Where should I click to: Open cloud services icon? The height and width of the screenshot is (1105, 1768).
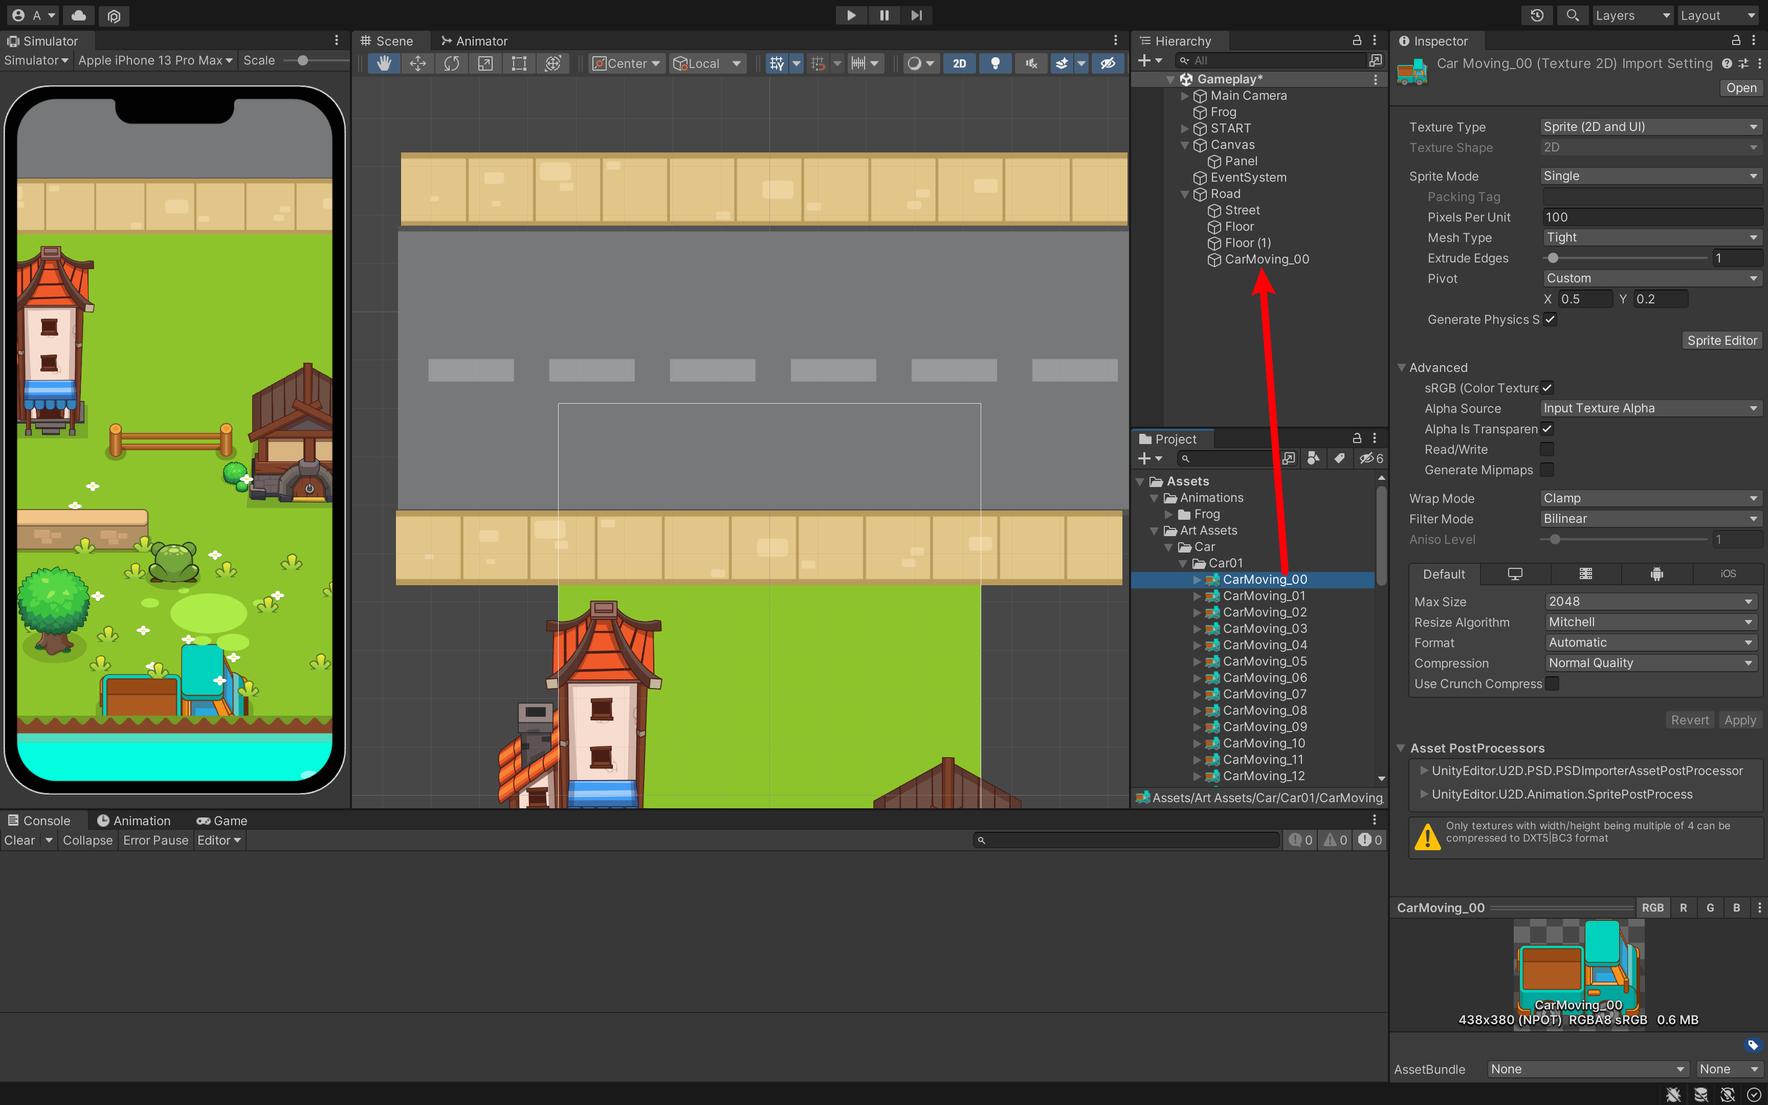click(x=79, y=15)
